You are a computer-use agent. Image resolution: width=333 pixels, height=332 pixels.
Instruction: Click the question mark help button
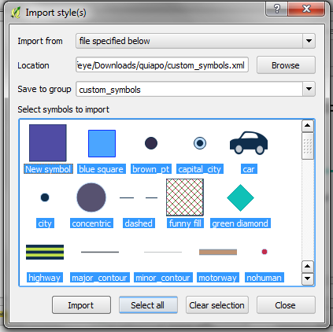pyautogui.click(x=277, y=9)
